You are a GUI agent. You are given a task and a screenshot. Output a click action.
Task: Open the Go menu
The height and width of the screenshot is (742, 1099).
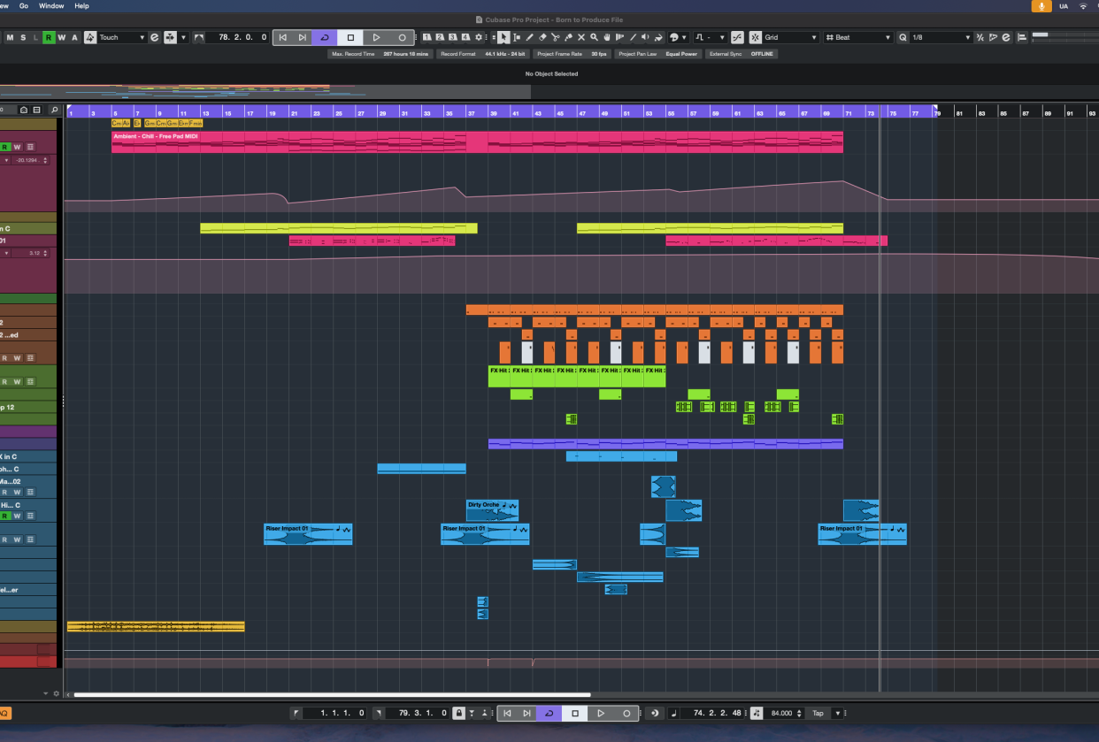point(23,5)
